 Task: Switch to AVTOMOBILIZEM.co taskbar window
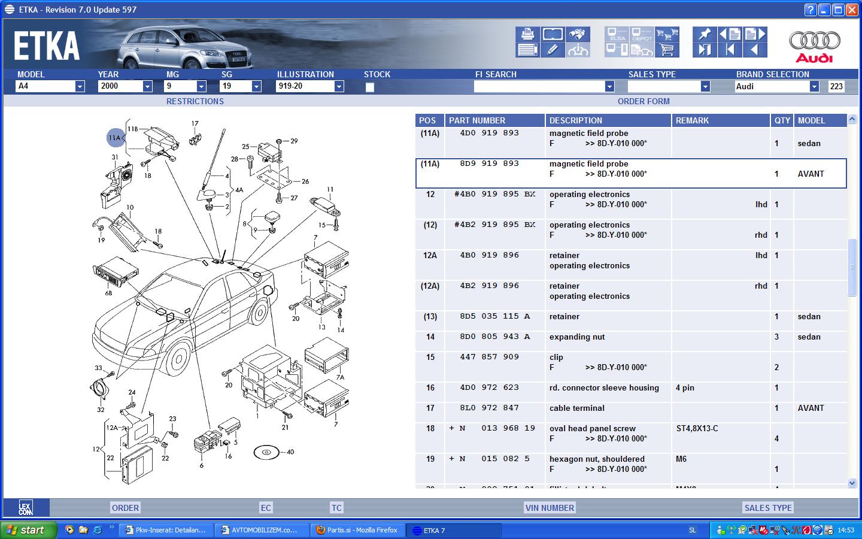pos(262,530)
